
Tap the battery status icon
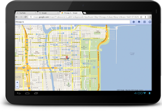click(x=149, y=93)
